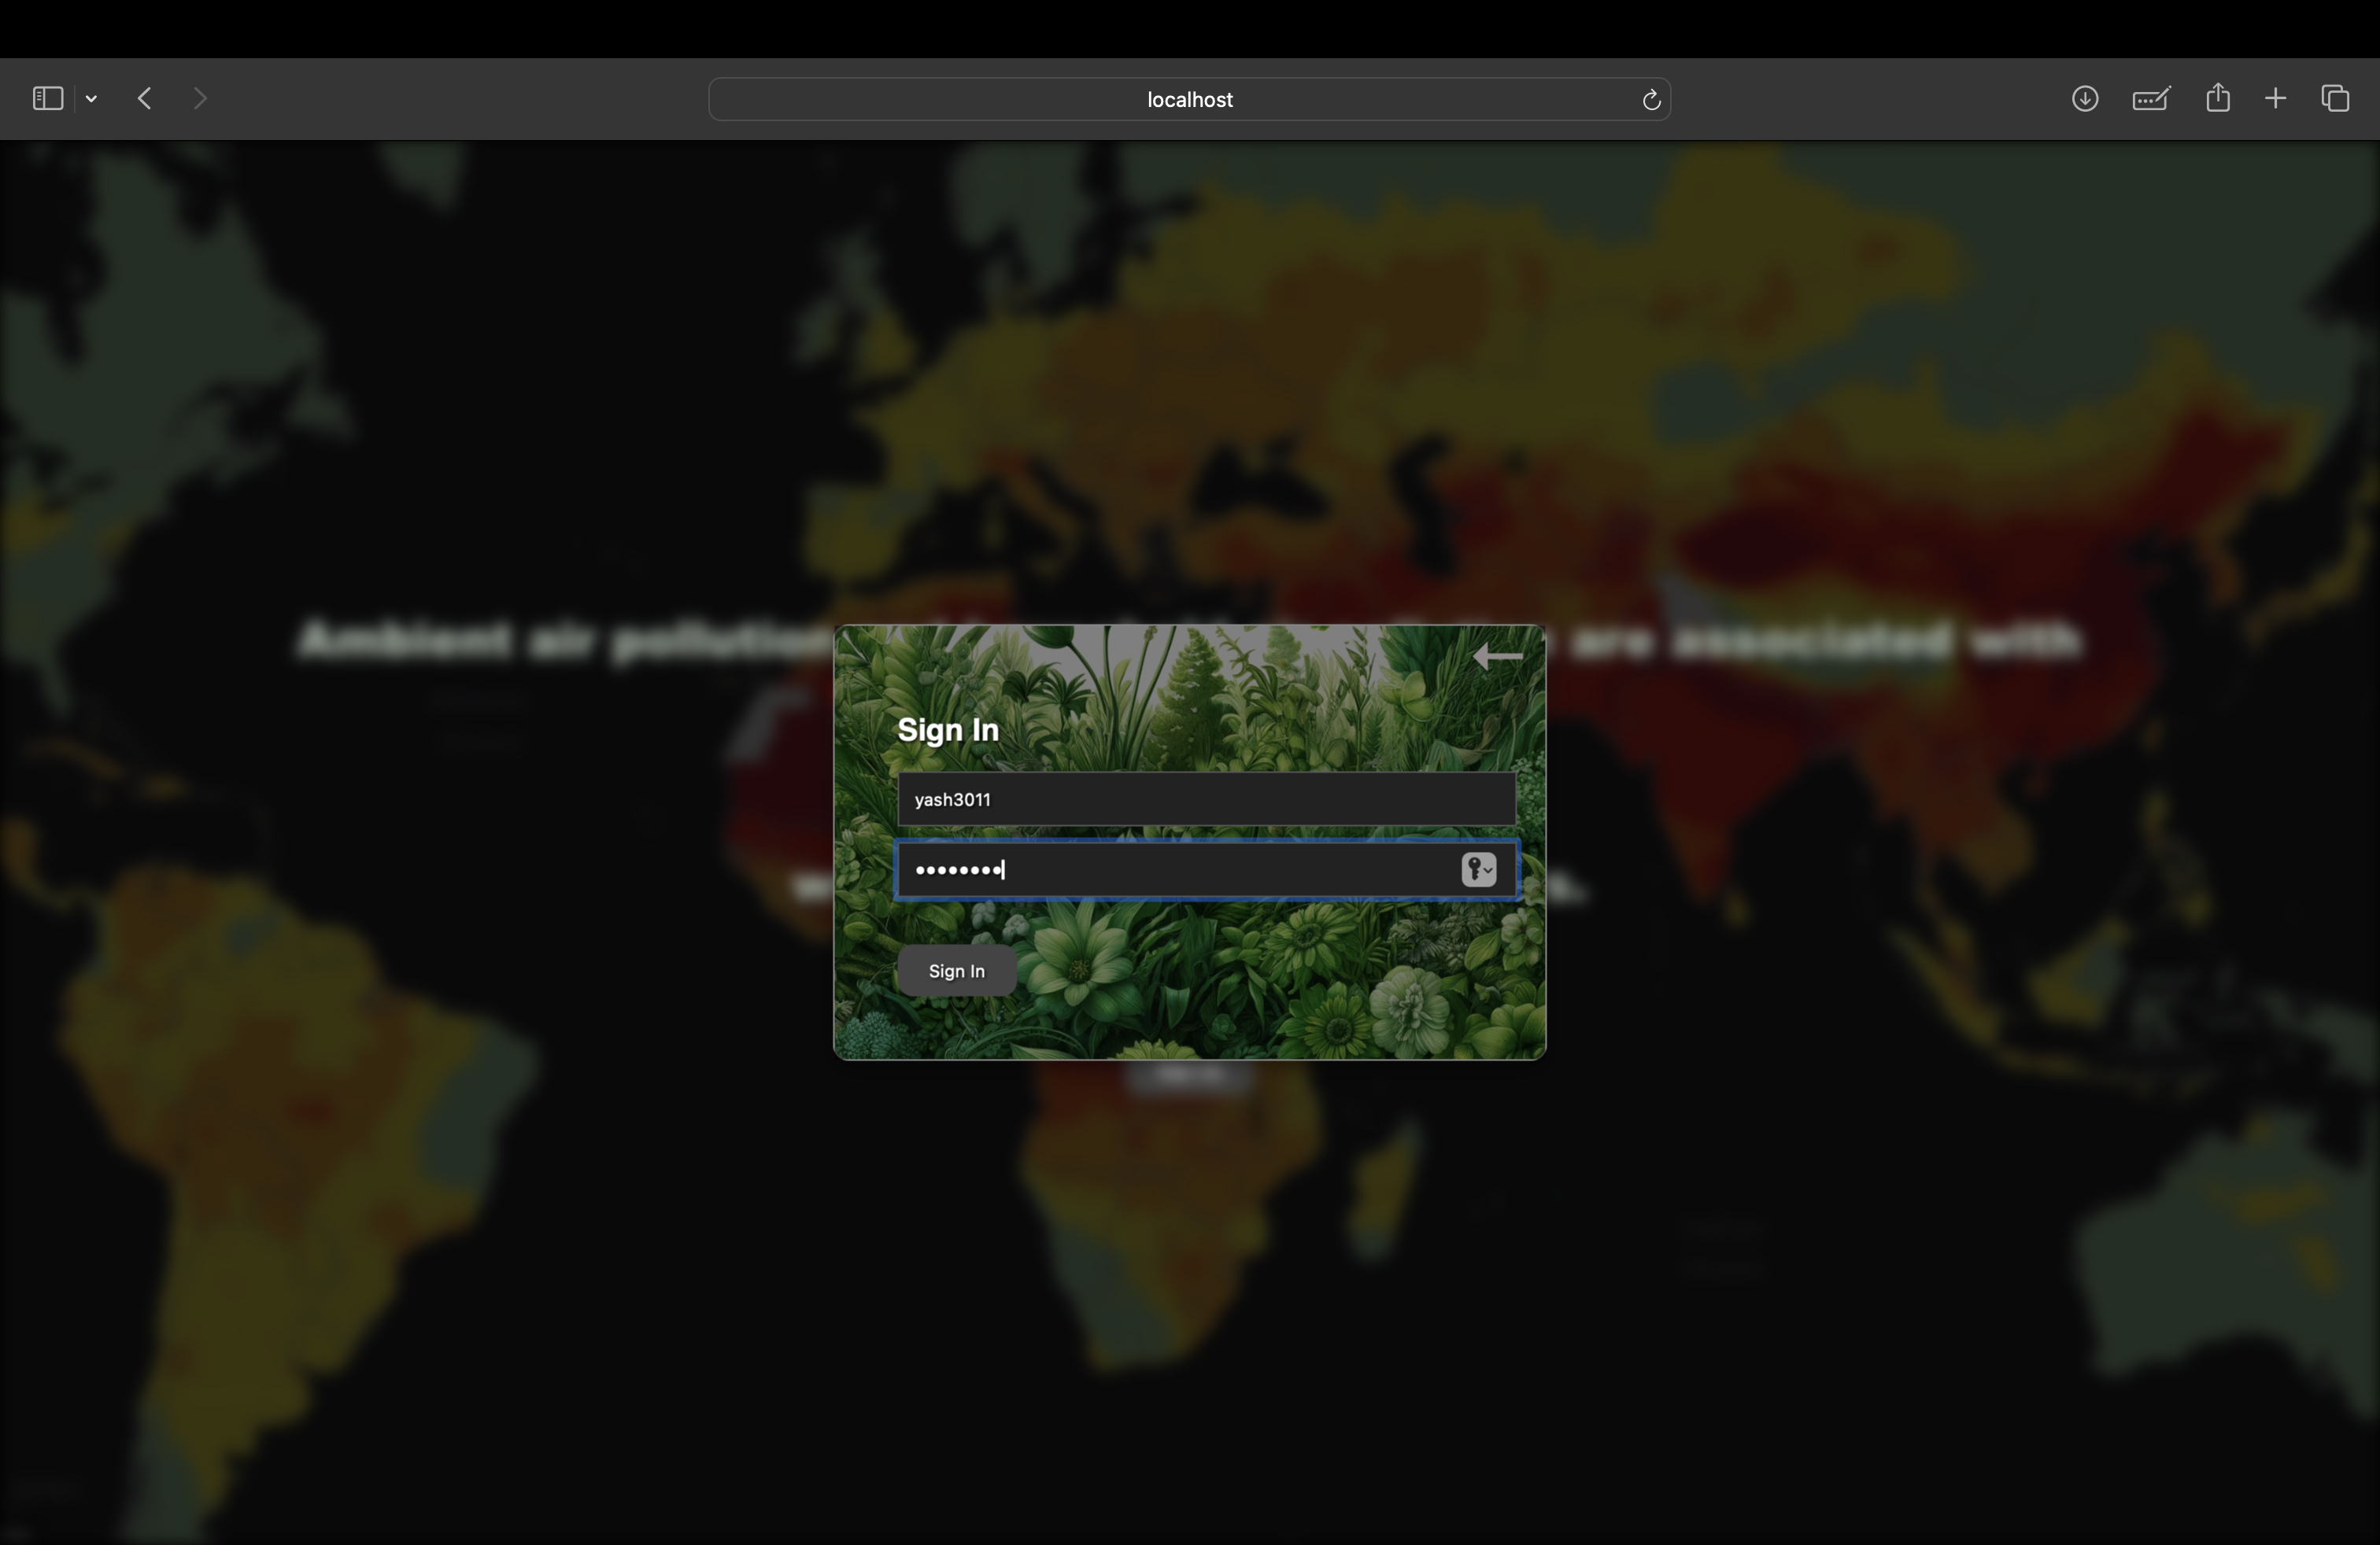Viewport: 2380px width, 1545px height.
Task: Show the downloads list
Action: [2084, 98]
